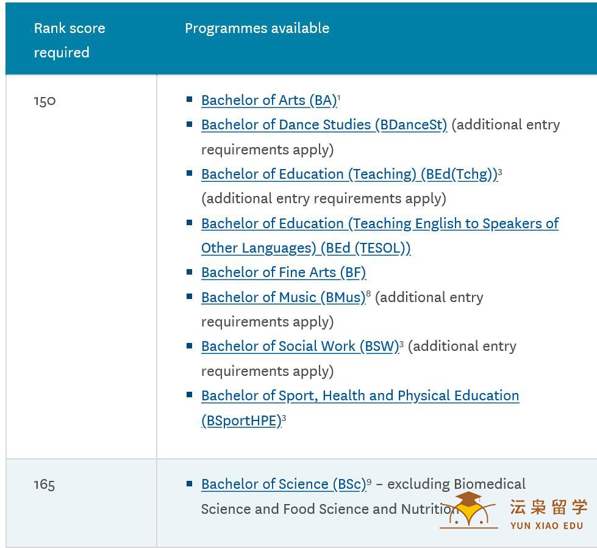Click the YUN XIAO EDU watermark text
The width and height of the screenshot is (597, 548).
pyautogui.click(x=546, y=525)
